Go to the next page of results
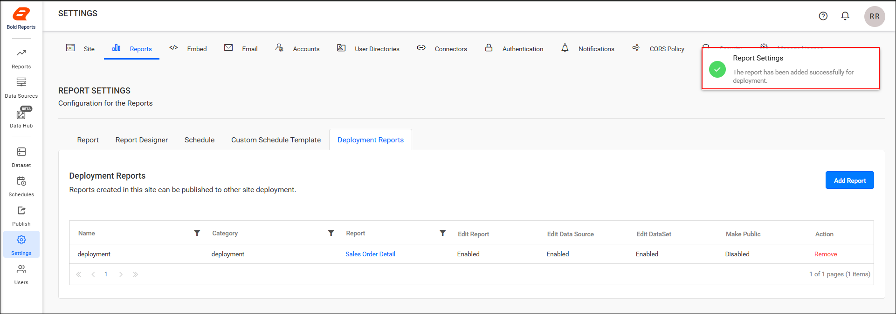Screen dimensions: 896x314 121,274
